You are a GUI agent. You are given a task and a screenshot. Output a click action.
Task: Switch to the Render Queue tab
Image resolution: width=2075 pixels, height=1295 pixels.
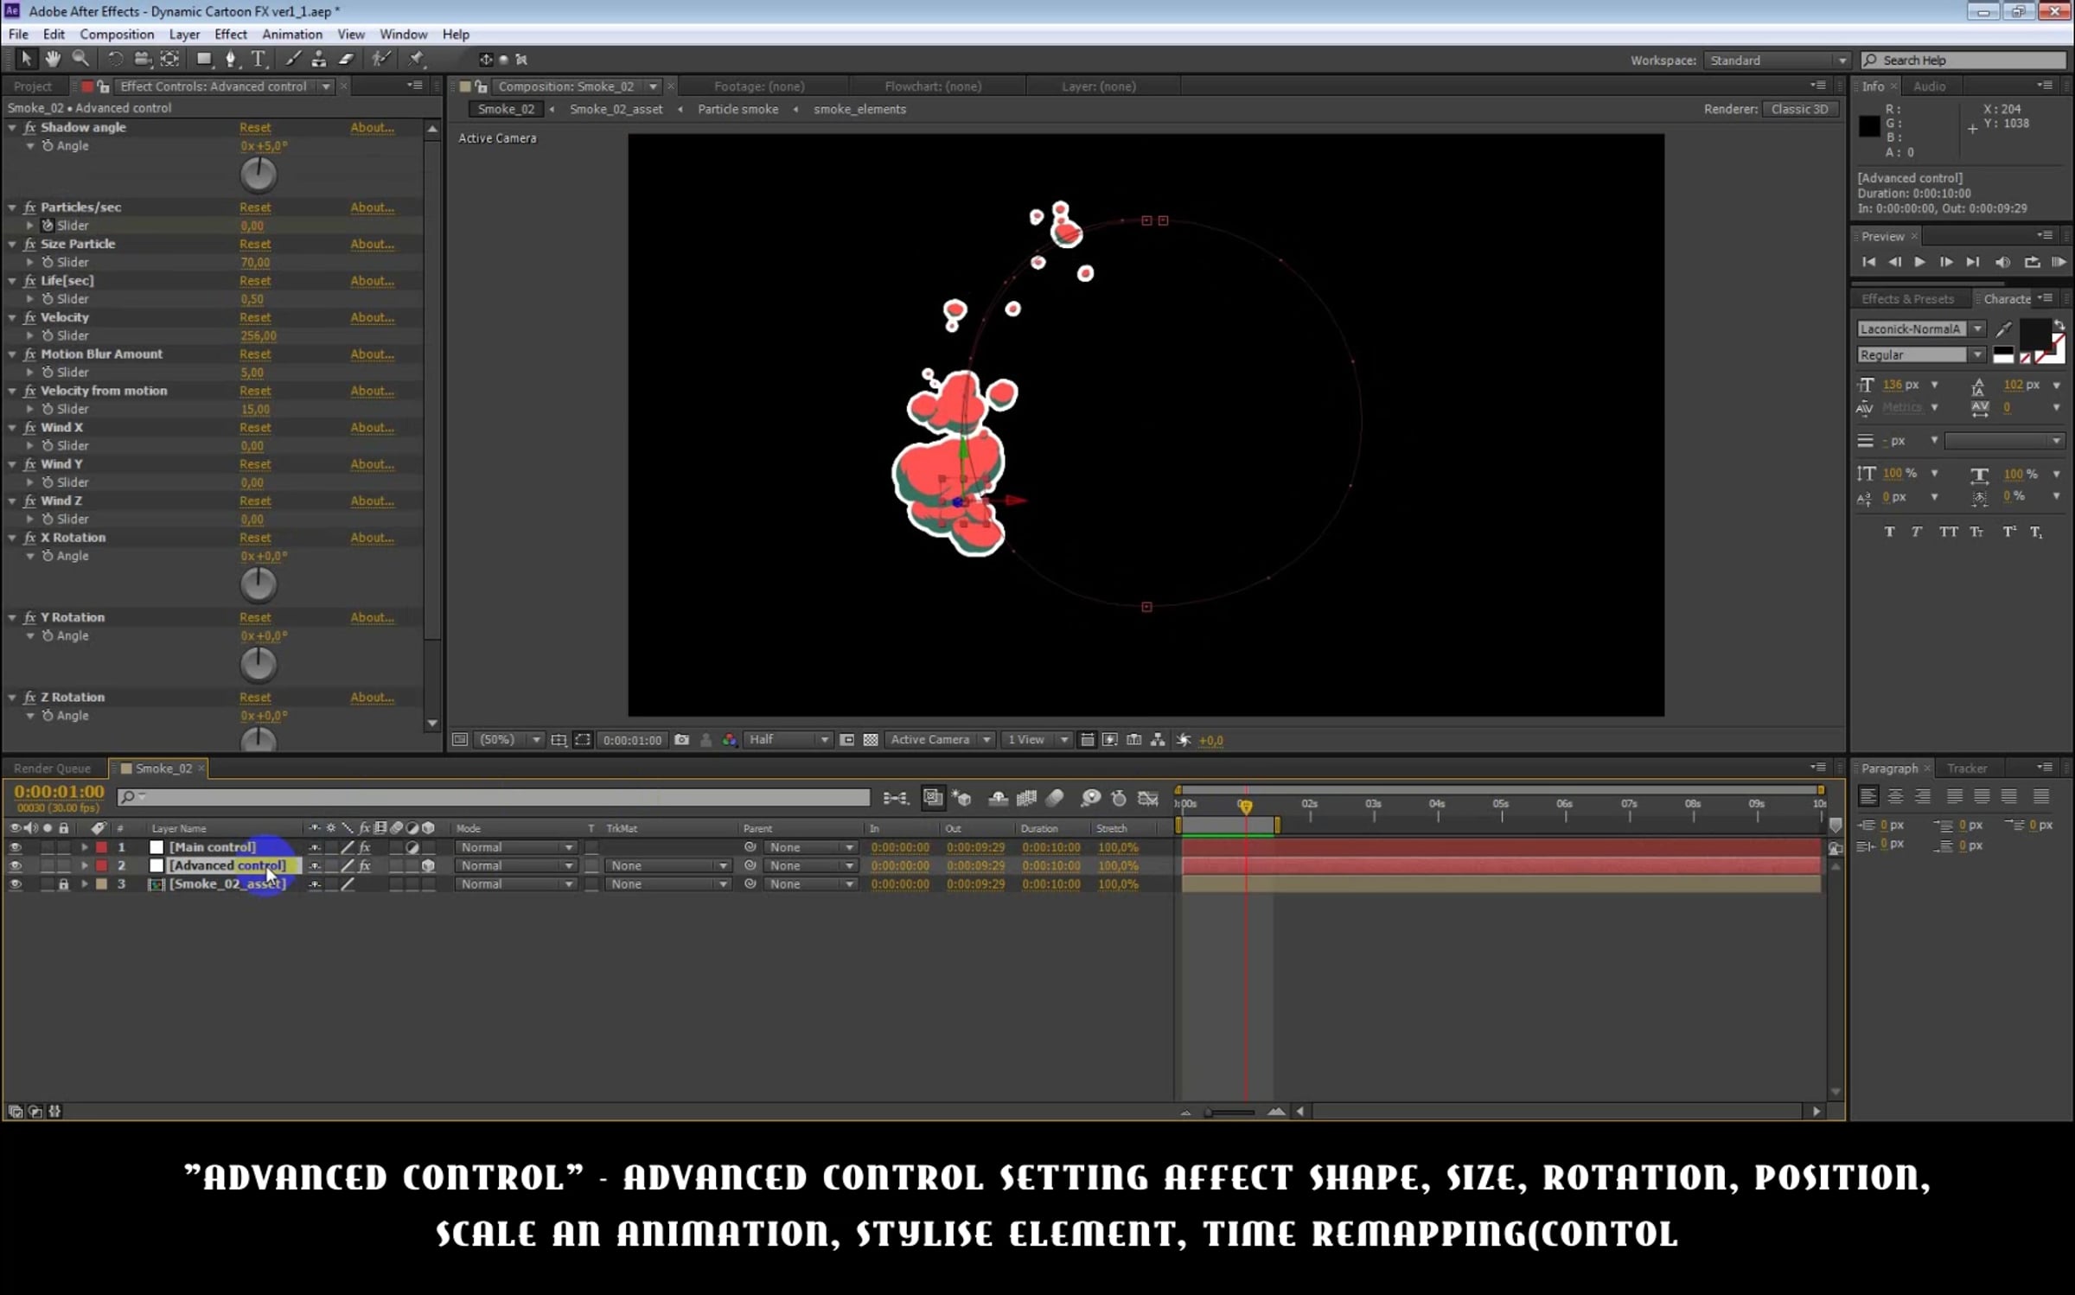52,769
